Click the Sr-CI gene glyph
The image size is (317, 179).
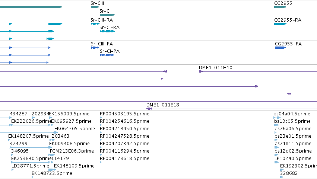107,15
